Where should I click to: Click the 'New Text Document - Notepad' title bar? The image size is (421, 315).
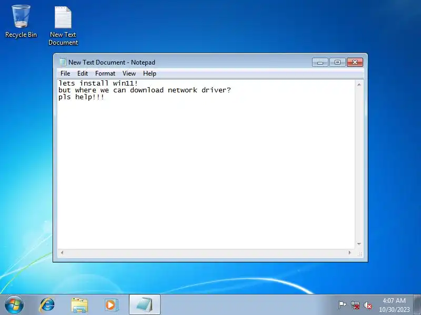pyautogui.click(x=185, y=62)
